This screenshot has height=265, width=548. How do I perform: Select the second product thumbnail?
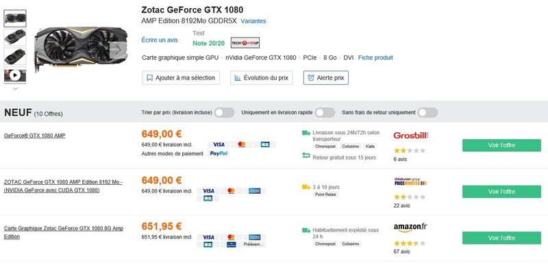pyautogui.click(x=15, y=38)
